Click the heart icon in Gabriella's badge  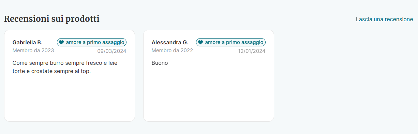click(61, 42)
